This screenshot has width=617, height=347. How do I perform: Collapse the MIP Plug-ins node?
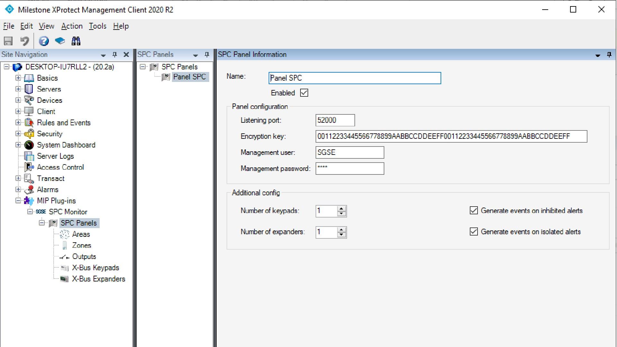(18, 200)
